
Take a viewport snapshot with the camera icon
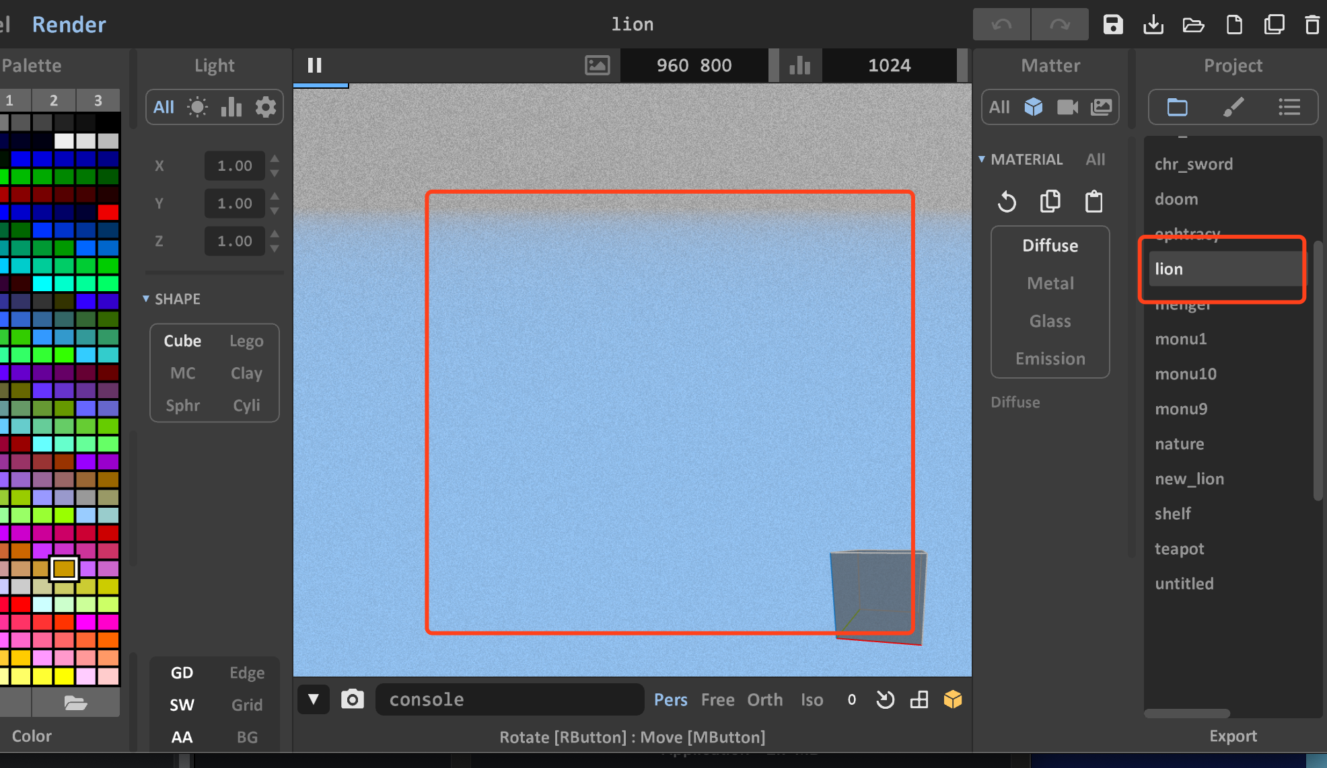click(353, 699)
